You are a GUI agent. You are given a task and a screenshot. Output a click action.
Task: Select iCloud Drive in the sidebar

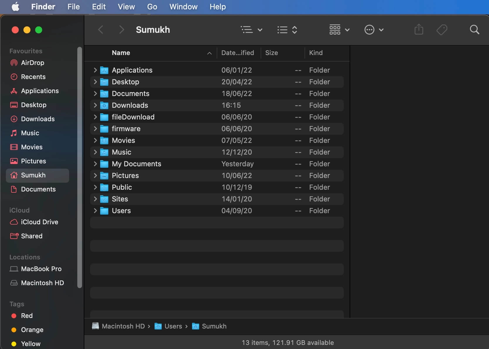[39, 222]
